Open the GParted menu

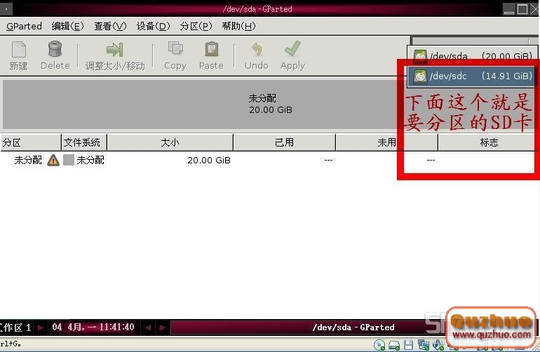coord(24,26)
